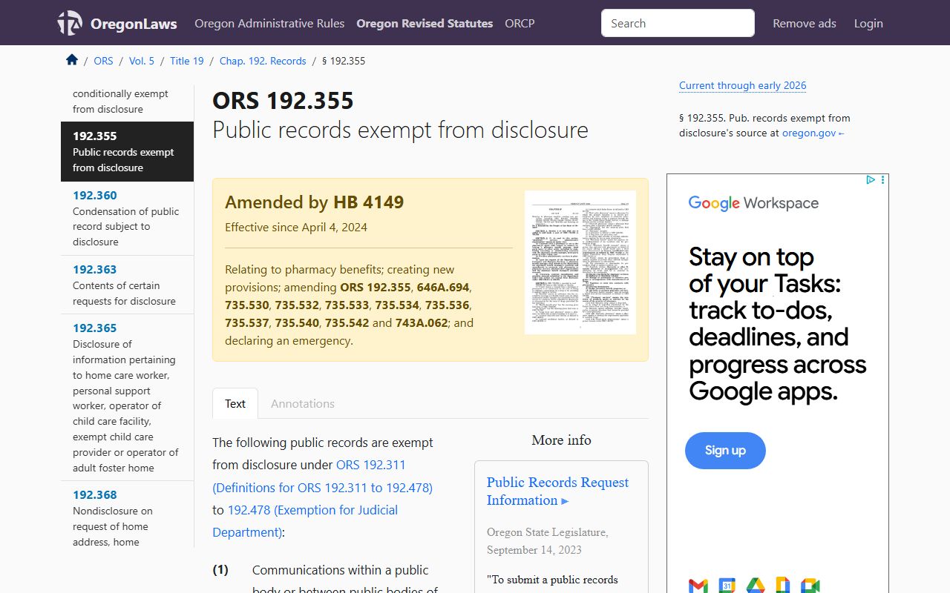
Task: Open Oregon Revised Statutes menu item
Action: pyautogui.click(x=425, y=23)
